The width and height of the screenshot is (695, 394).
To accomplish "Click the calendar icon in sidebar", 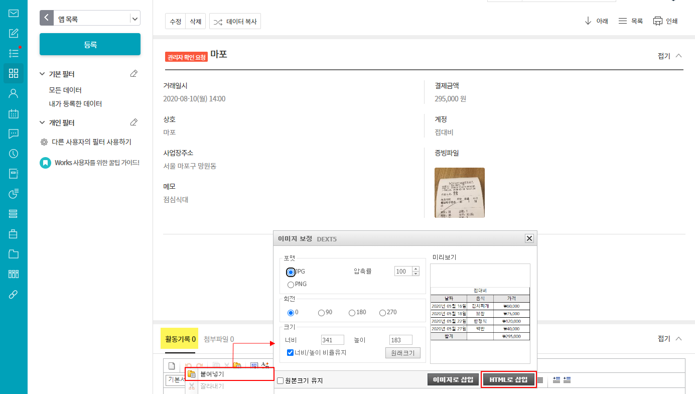I will 14,114.
